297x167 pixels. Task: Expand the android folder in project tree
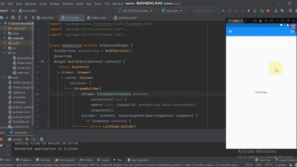5,38
